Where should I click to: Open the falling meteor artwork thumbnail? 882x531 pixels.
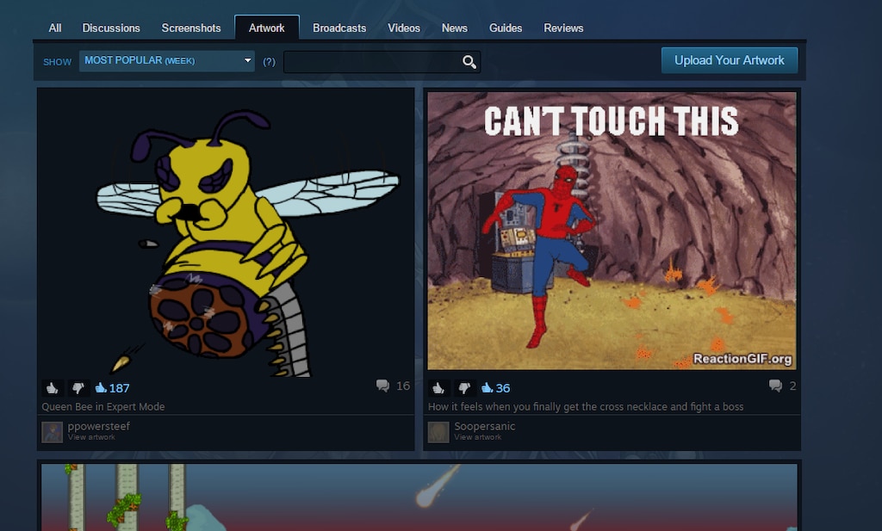click(x=419, y=497)
